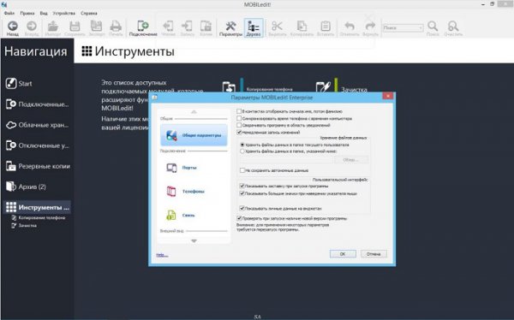
Task: Open Резервные копии in navigation sidebar
Action: click(37, 166)
